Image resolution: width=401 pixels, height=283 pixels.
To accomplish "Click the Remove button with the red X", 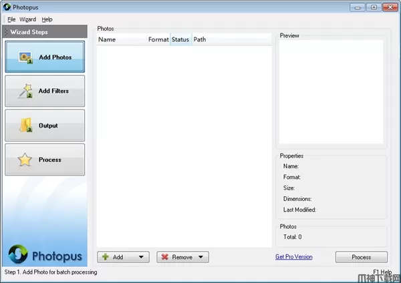I will coord(182,257).
